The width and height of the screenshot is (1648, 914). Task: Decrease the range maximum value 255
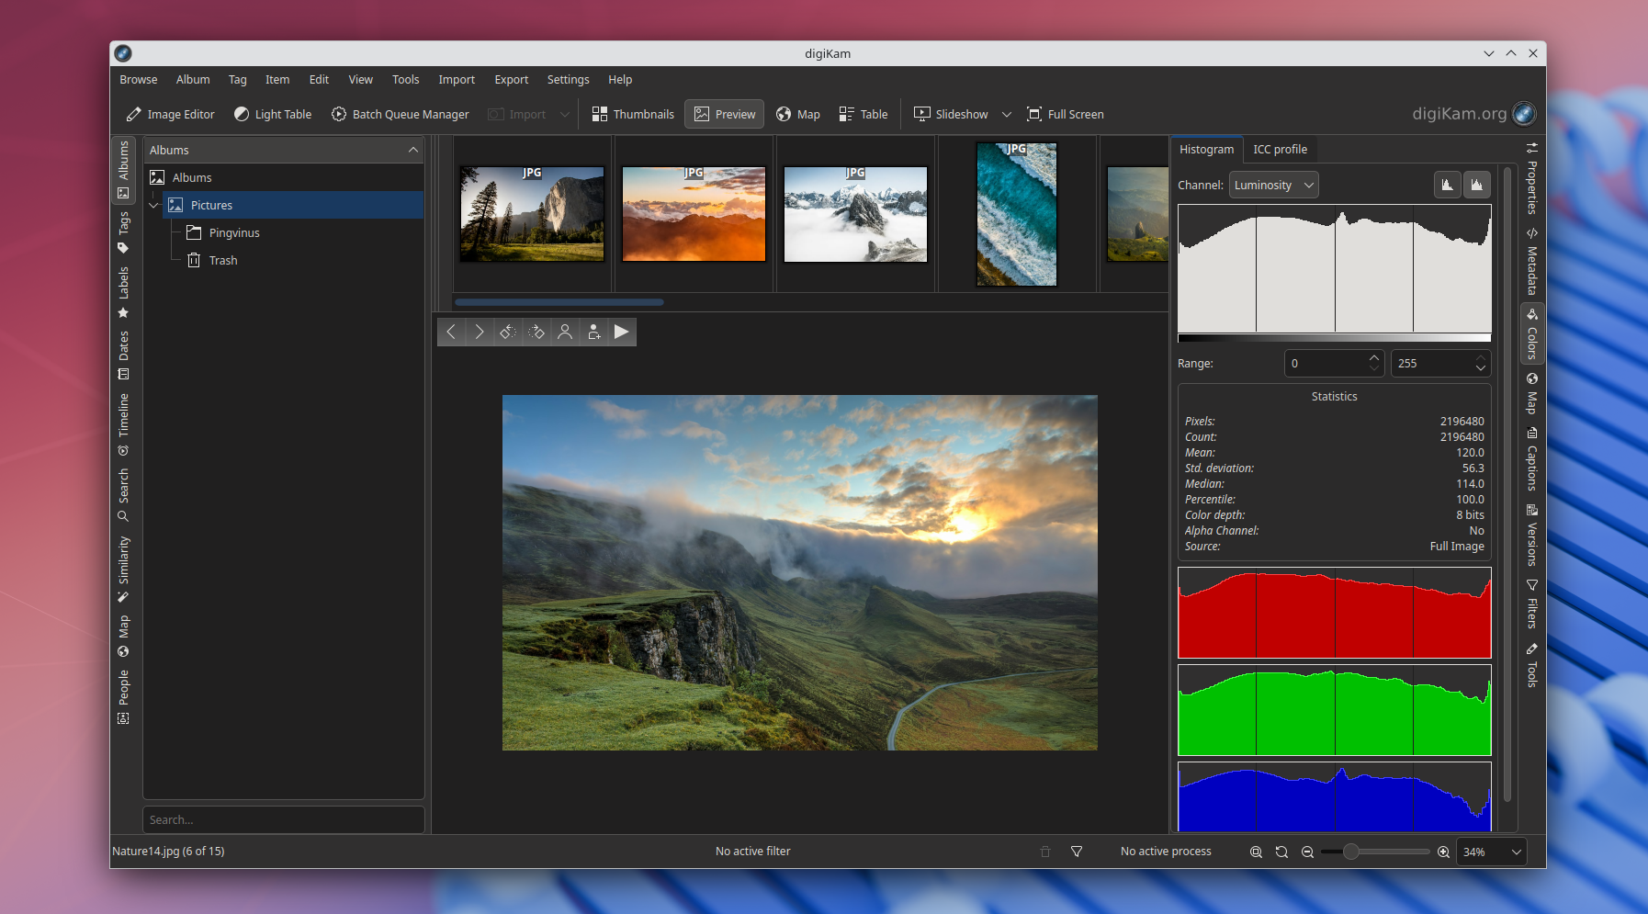(x=1480, y=369)
